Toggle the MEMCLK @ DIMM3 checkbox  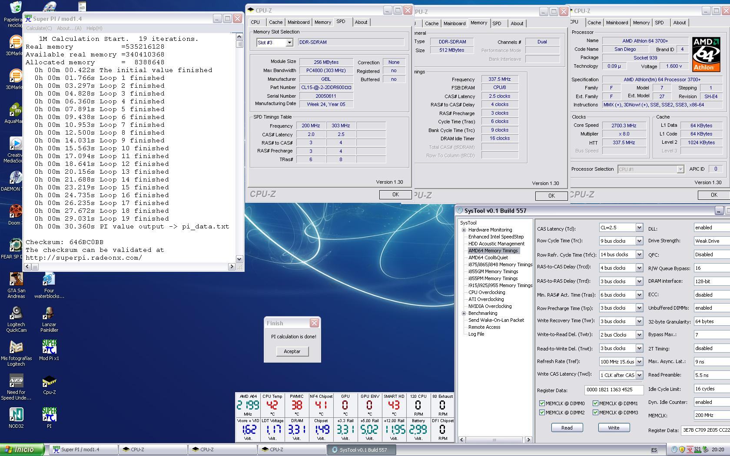click(595, 413)
